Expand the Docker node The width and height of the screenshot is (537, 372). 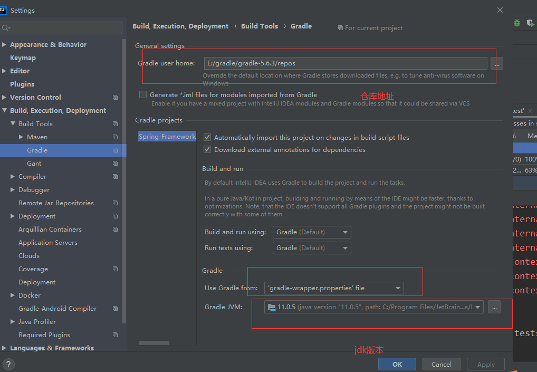tap(13, 295)
